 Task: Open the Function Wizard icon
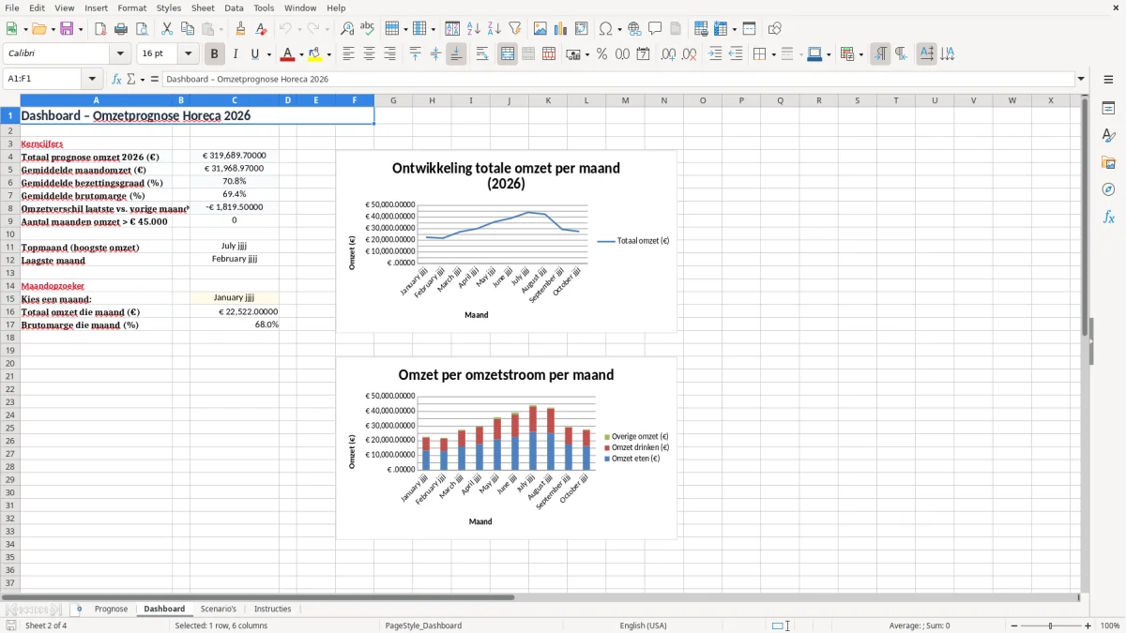tap(116, 80)
